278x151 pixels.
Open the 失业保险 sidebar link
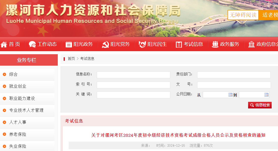click(x=18, y=146)
